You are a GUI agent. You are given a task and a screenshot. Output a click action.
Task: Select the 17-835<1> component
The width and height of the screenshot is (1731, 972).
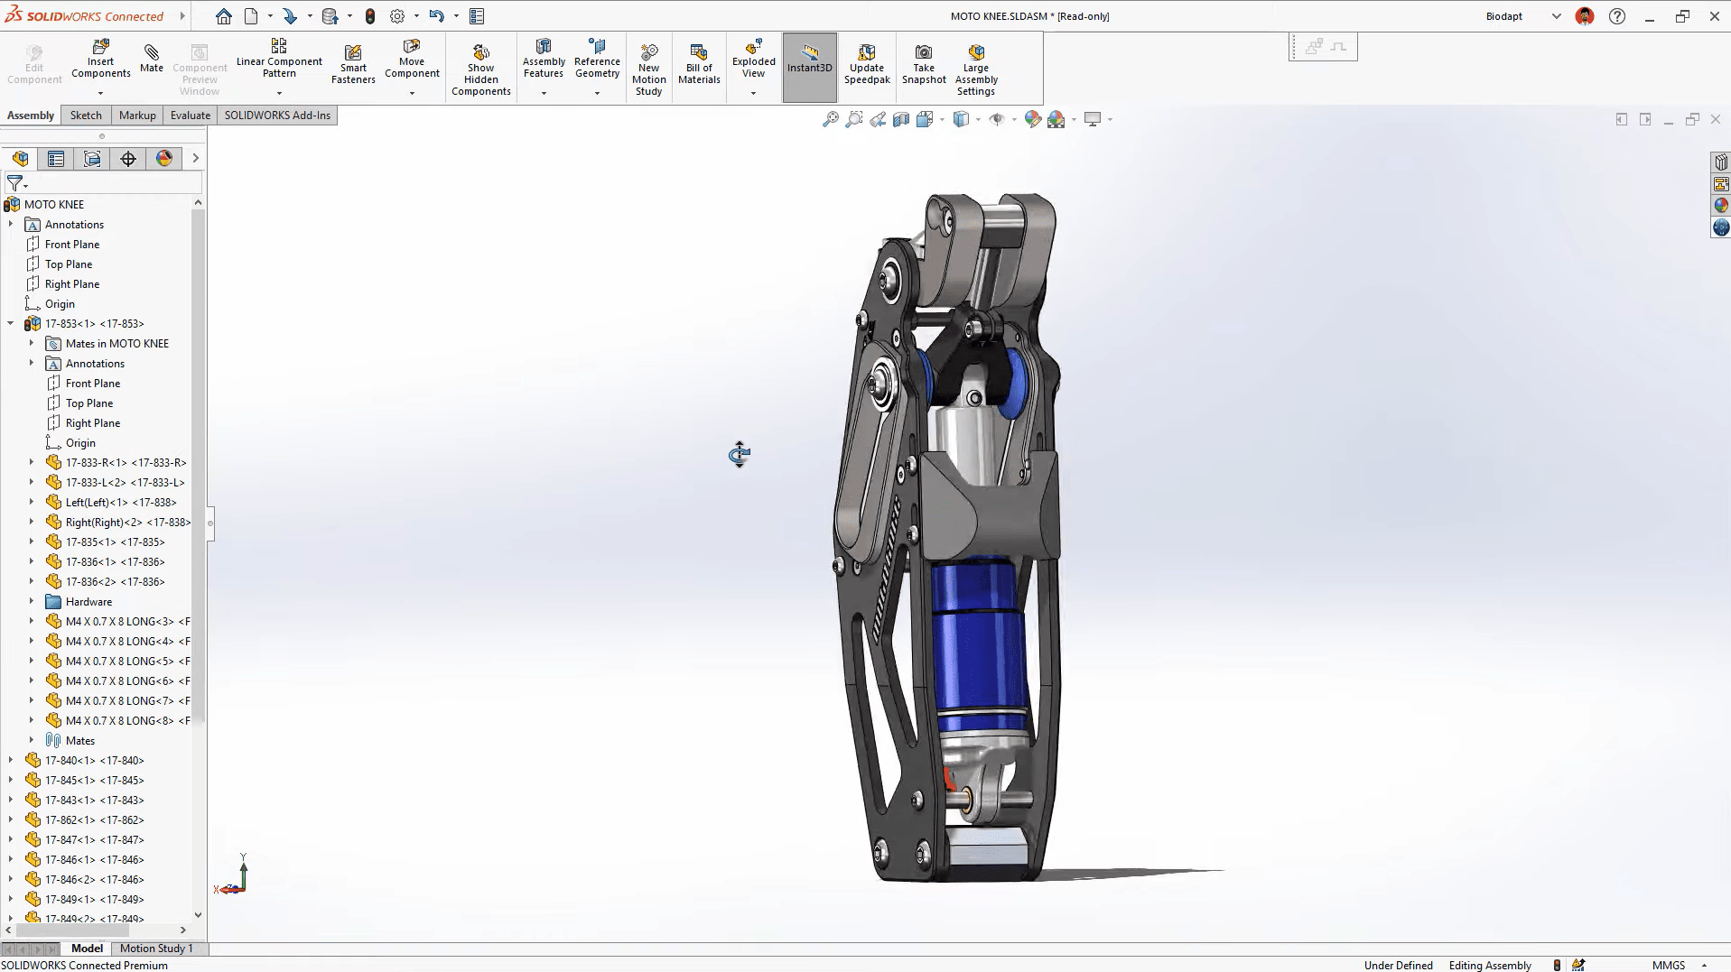116,542
